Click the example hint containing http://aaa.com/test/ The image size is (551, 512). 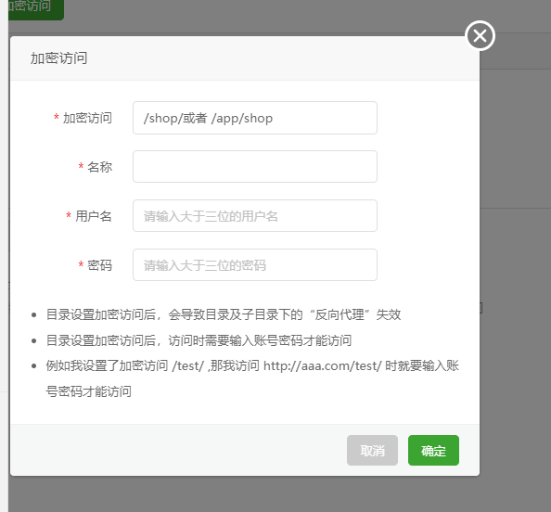(252, 378)
